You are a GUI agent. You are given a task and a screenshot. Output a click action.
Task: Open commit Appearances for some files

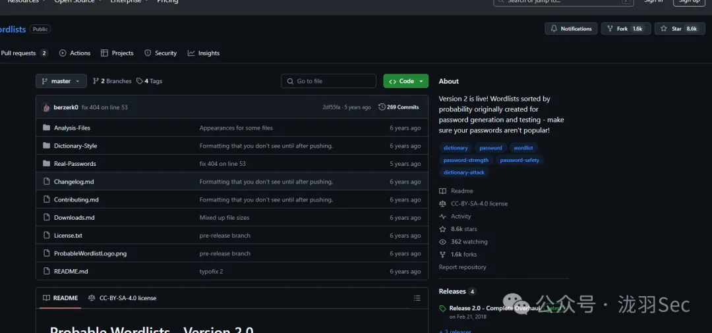click(236, 128)
